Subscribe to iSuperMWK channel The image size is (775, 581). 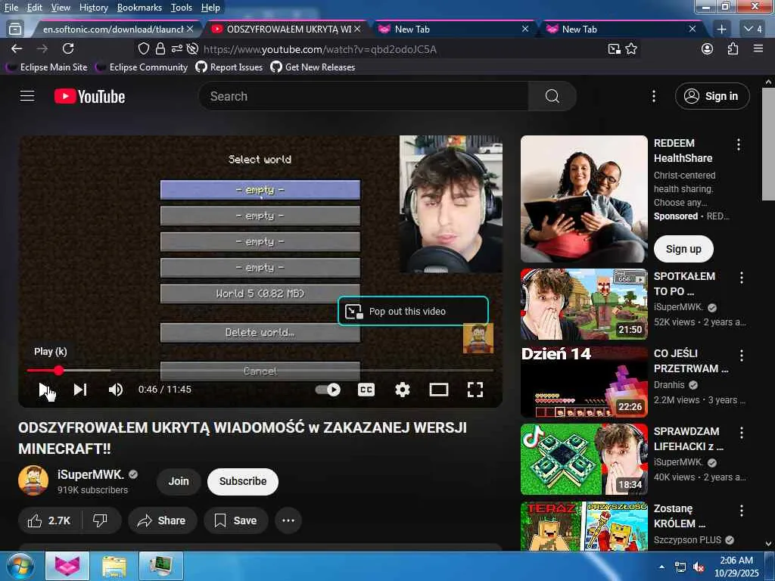click(x=243, y=481)
